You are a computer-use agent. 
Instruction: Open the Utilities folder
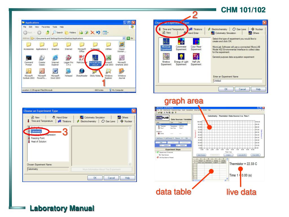pyautogui.click(x=108, y=46)
